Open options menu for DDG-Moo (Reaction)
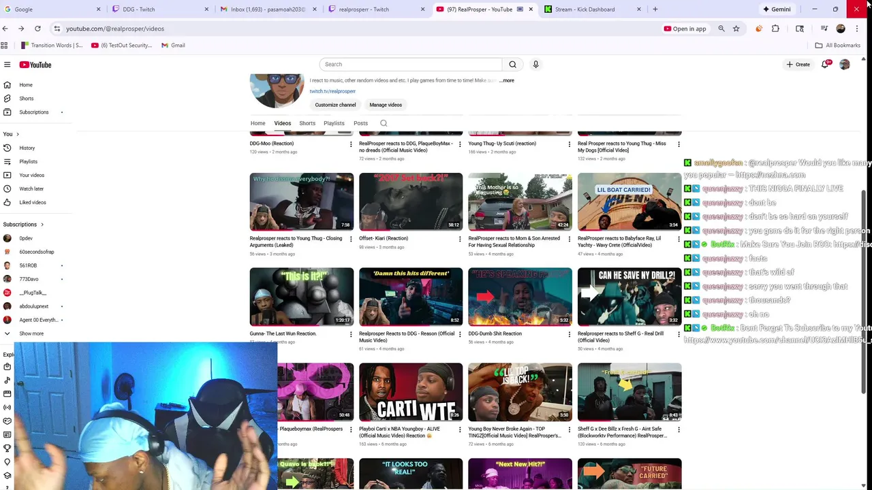 [x=351, y=144]
